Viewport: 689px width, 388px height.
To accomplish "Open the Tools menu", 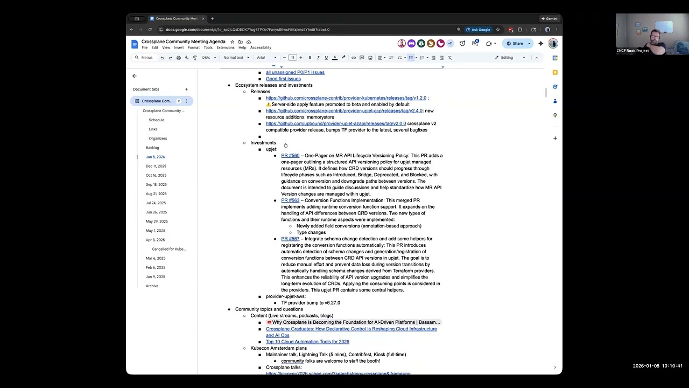I will [208, 47].
